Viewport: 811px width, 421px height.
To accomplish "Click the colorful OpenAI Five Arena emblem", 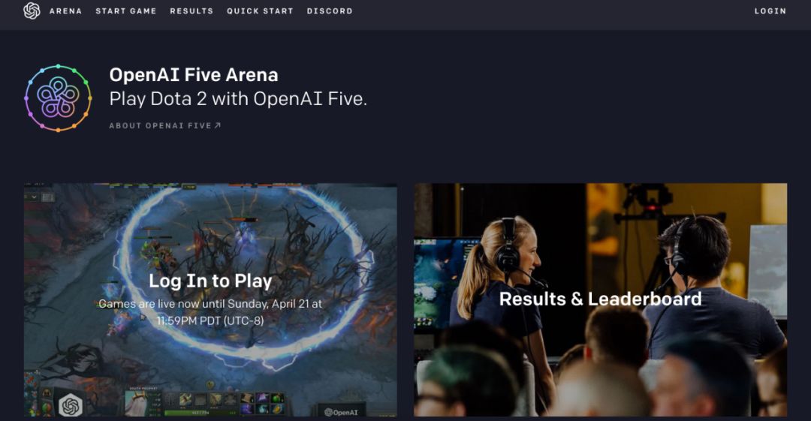I will point(58,98).
